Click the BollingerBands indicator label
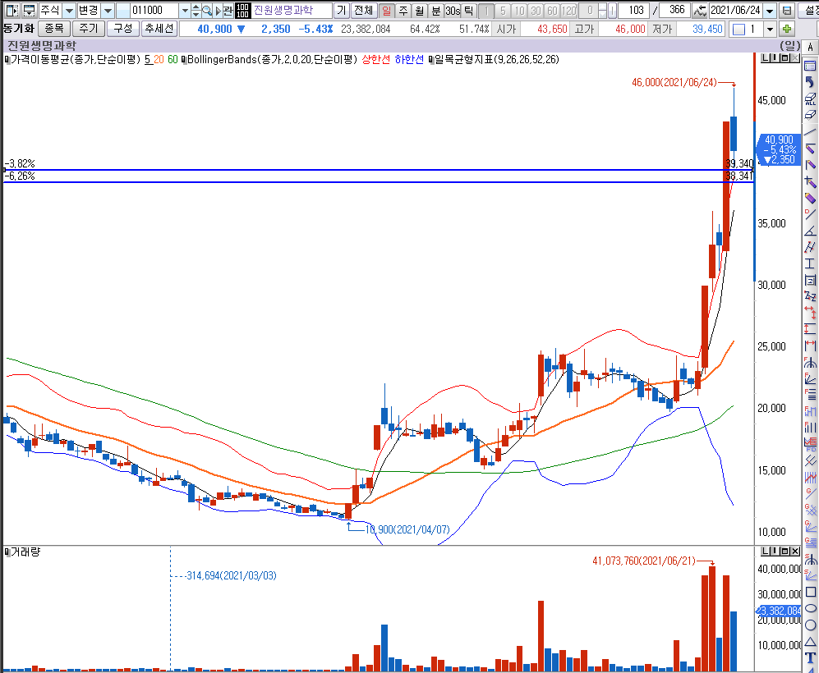The height and width of the screenshot is (673, 819). coord(272,59)
